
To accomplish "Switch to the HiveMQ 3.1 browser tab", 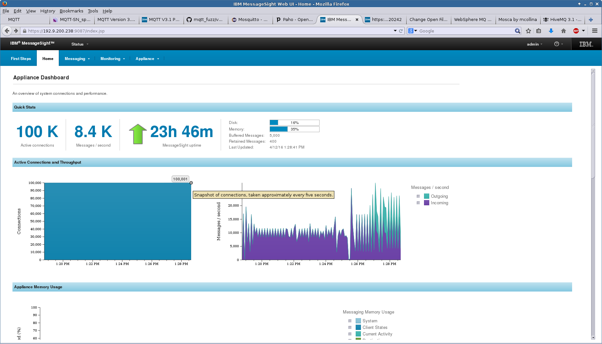I will click(562, 20).
